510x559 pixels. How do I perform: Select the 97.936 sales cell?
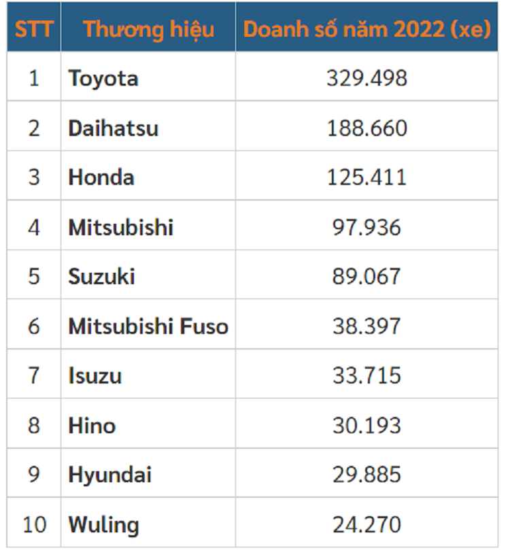tap(367, 227)
